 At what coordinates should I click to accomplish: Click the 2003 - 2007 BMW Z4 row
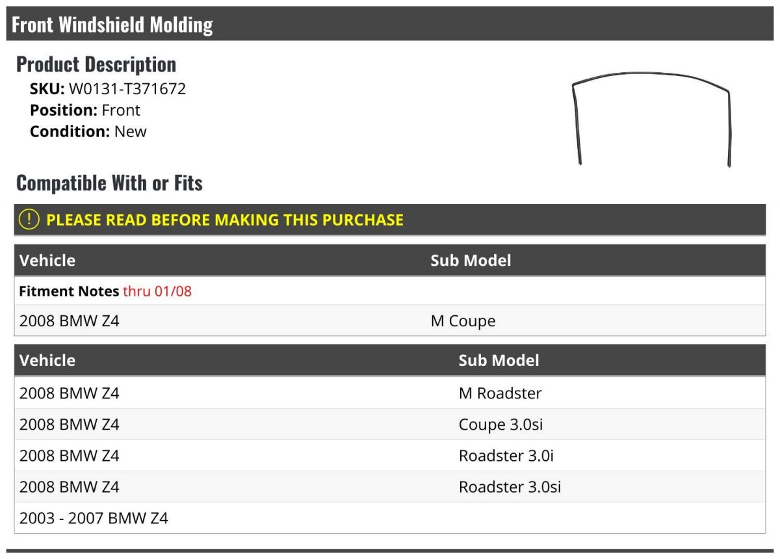pyautogui.click(x=390, y=518)
